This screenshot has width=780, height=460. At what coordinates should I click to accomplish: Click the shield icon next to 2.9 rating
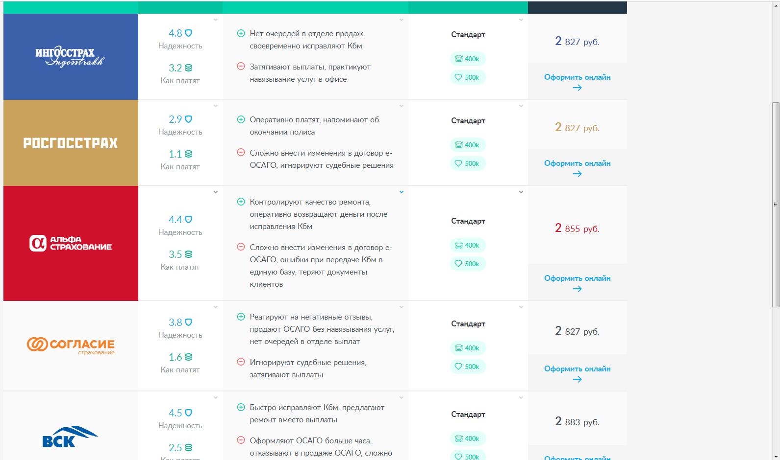(188, 119)
